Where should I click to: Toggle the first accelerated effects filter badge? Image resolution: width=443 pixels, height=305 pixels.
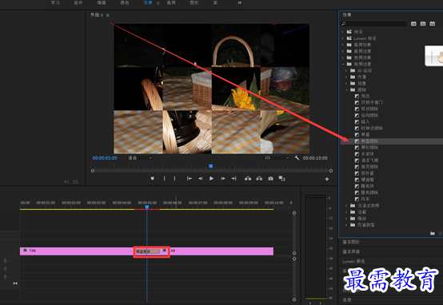click(x=413, y=24)
